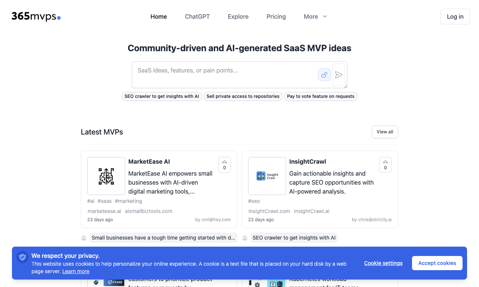Accept cookies
Screen dimensions: 479x287
coord(437,263)
